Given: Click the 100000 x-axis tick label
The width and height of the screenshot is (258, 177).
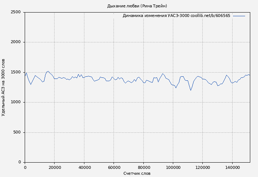Looking at the screenshot, I should (x=173, y=167).
